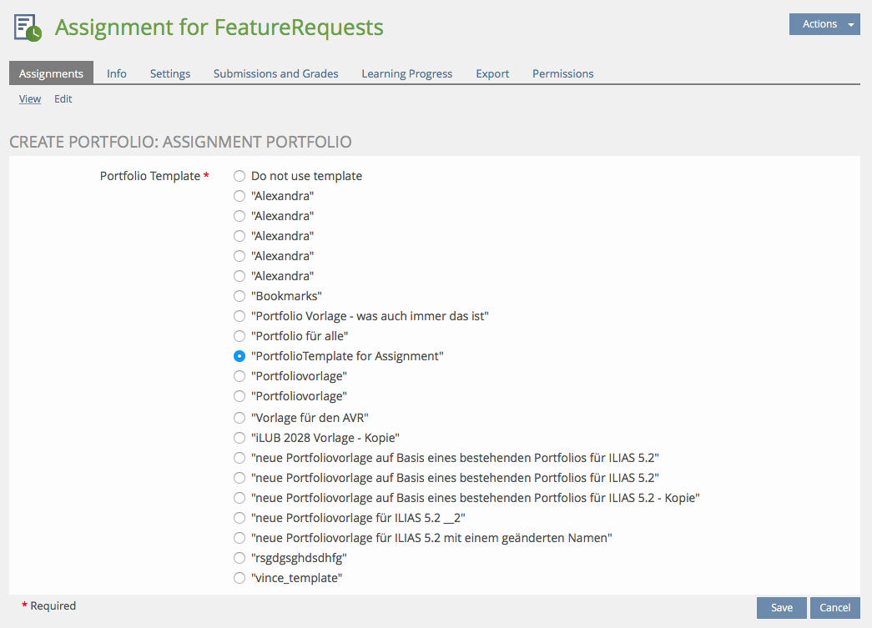Viewport: 872px width, 628px height.
Task: Select "PortfolioTemplate for Assignment" radio button
Action: 239,356
